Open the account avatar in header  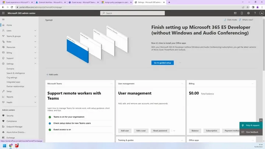pos(261,13)
